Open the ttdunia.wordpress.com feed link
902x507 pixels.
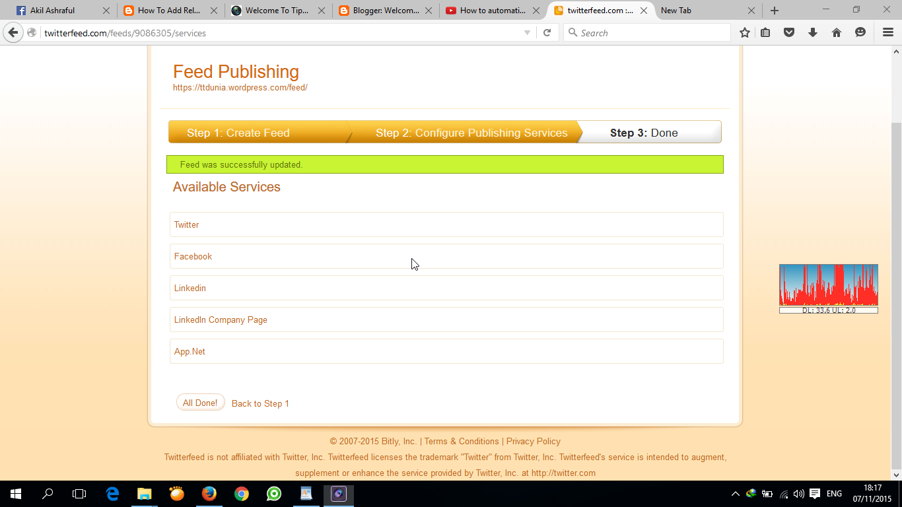(240, 87)
